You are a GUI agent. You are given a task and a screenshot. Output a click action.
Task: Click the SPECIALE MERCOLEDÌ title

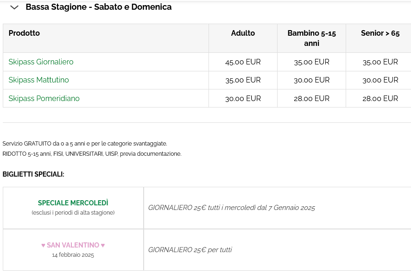pos(73,203)
